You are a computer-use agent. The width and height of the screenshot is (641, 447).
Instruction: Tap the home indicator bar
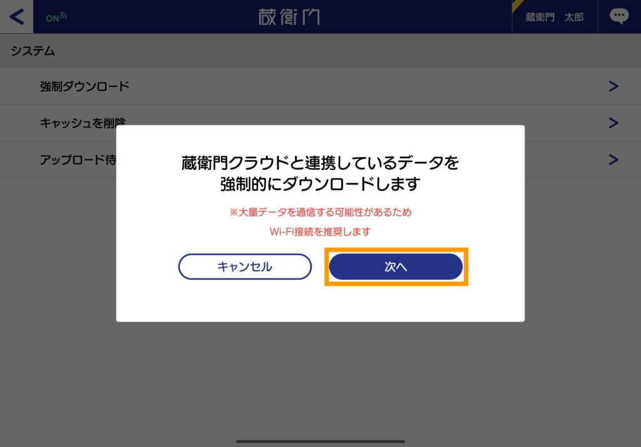(320, 441)
